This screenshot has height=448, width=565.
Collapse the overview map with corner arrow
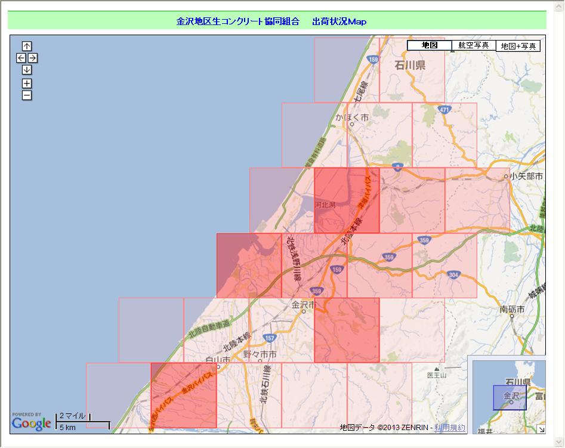point(541,429)
